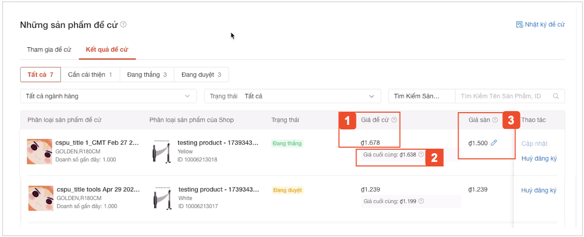Click the product name/ID search field
Screen dimensions: 584x237
point(503,96)
